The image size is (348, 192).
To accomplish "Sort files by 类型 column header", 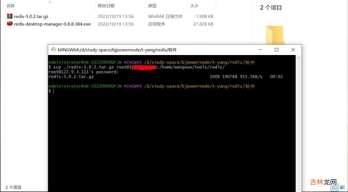I will pos(152,6).
